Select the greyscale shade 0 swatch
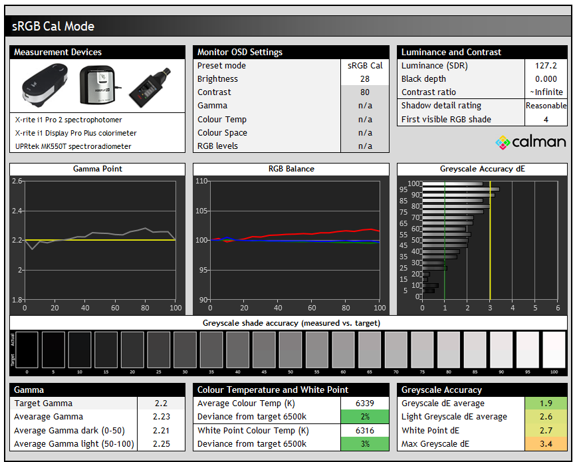Image resolution: width=577 pixels, height=462 pixels. (27, 349)
